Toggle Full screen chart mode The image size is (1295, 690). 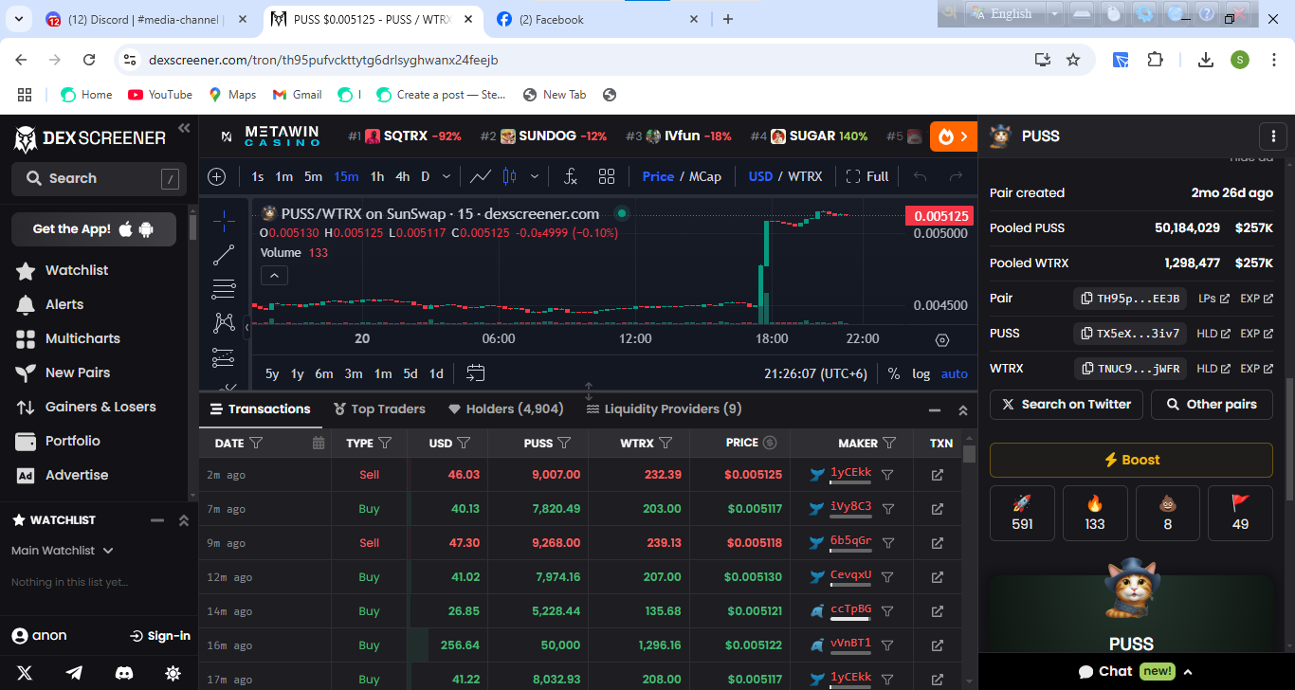pos(867,176)
